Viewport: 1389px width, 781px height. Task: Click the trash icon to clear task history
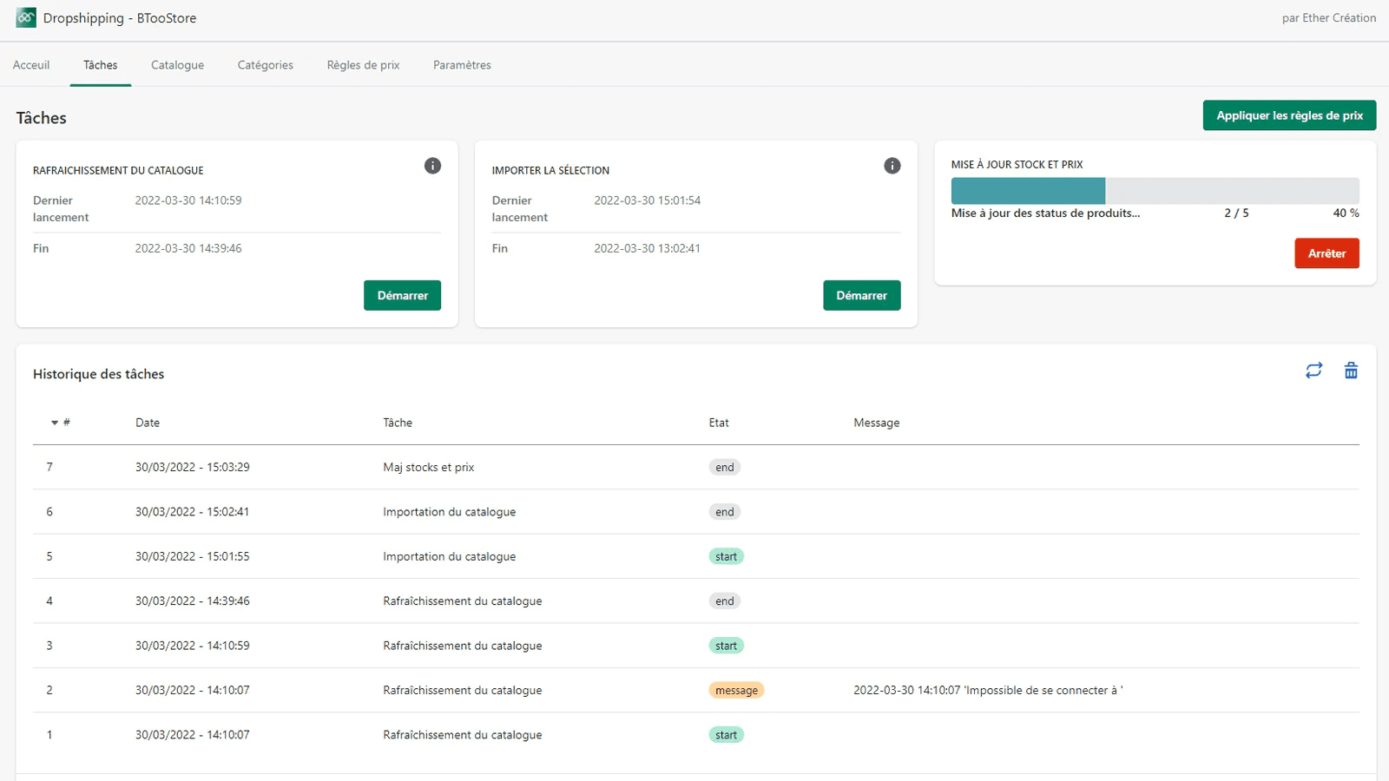point(1351,370)
